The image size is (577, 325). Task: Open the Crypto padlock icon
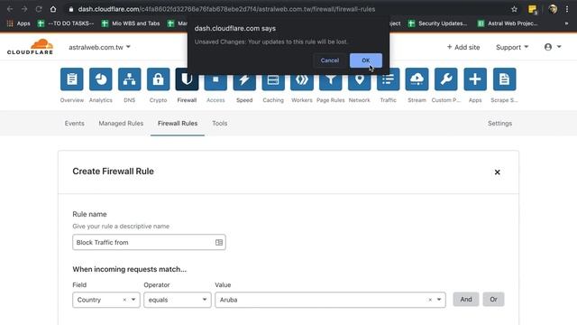click(159, 79)
